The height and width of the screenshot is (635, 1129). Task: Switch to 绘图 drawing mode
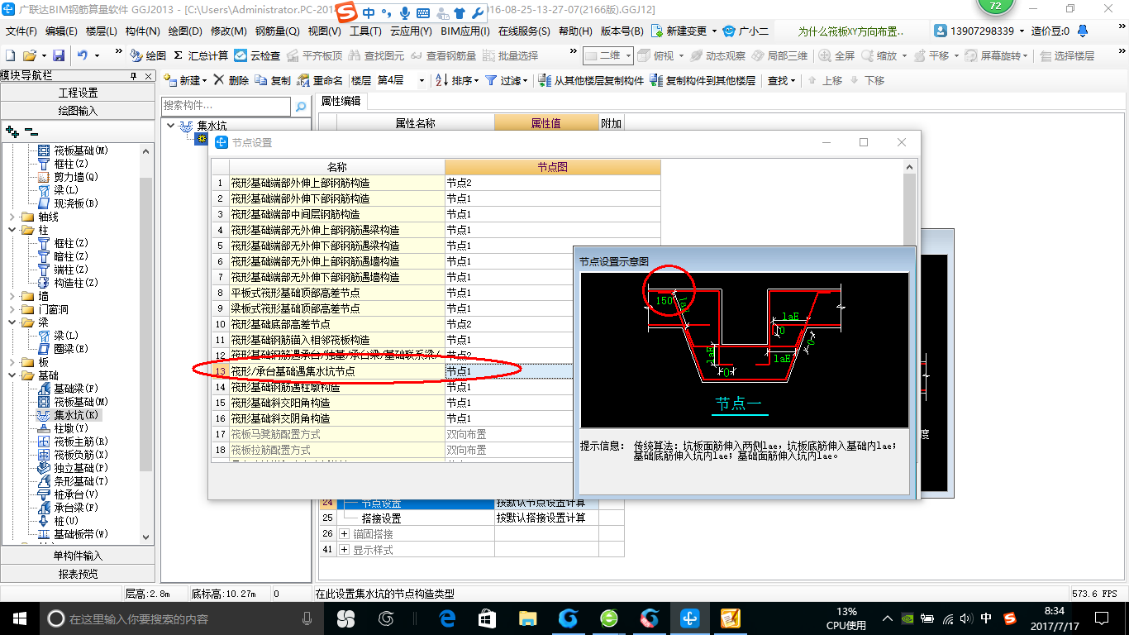pyautogui.click(x=148, y=55)
